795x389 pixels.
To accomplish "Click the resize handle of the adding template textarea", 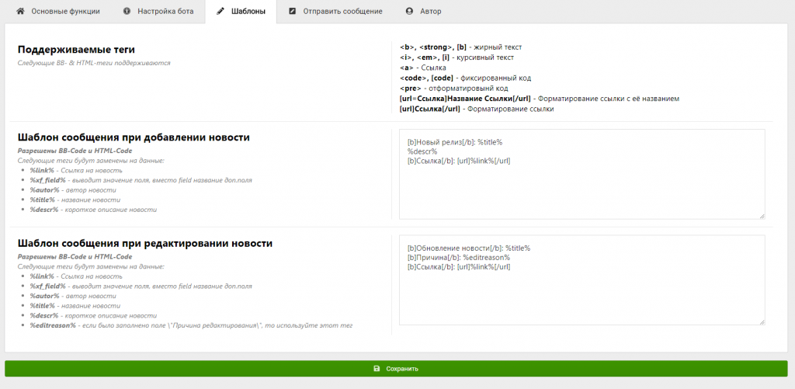I will pos(762,216).
